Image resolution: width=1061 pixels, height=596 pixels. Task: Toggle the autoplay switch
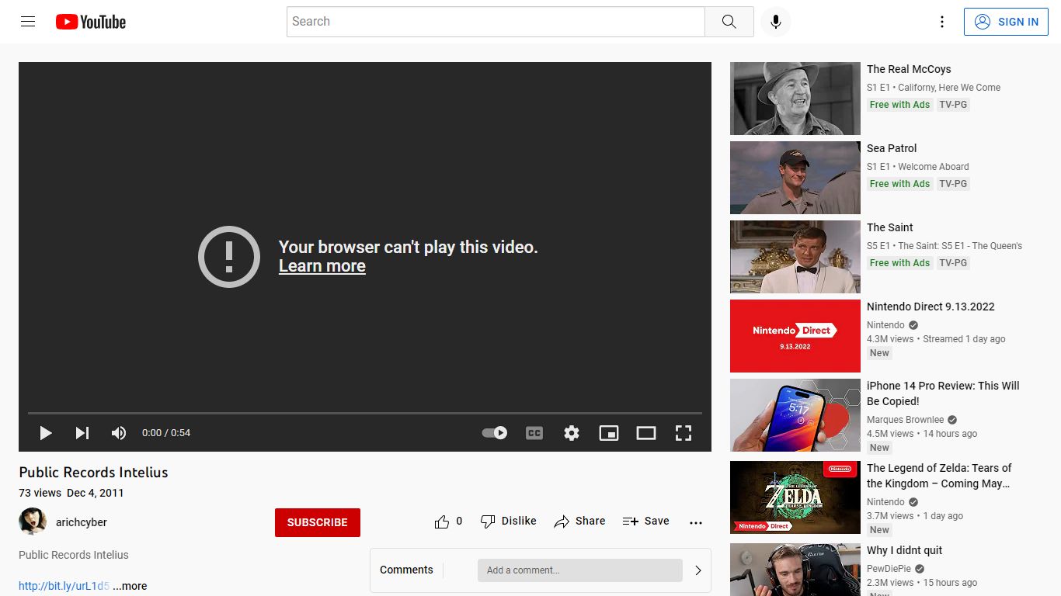click(x=495, y=433)
